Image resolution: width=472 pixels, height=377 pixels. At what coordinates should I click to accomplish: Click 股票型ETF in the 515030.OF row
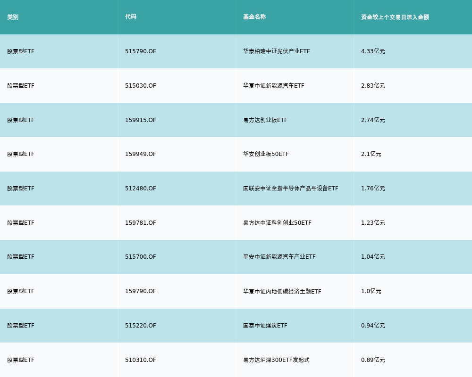pyautogui.click(x=21, y=86)
